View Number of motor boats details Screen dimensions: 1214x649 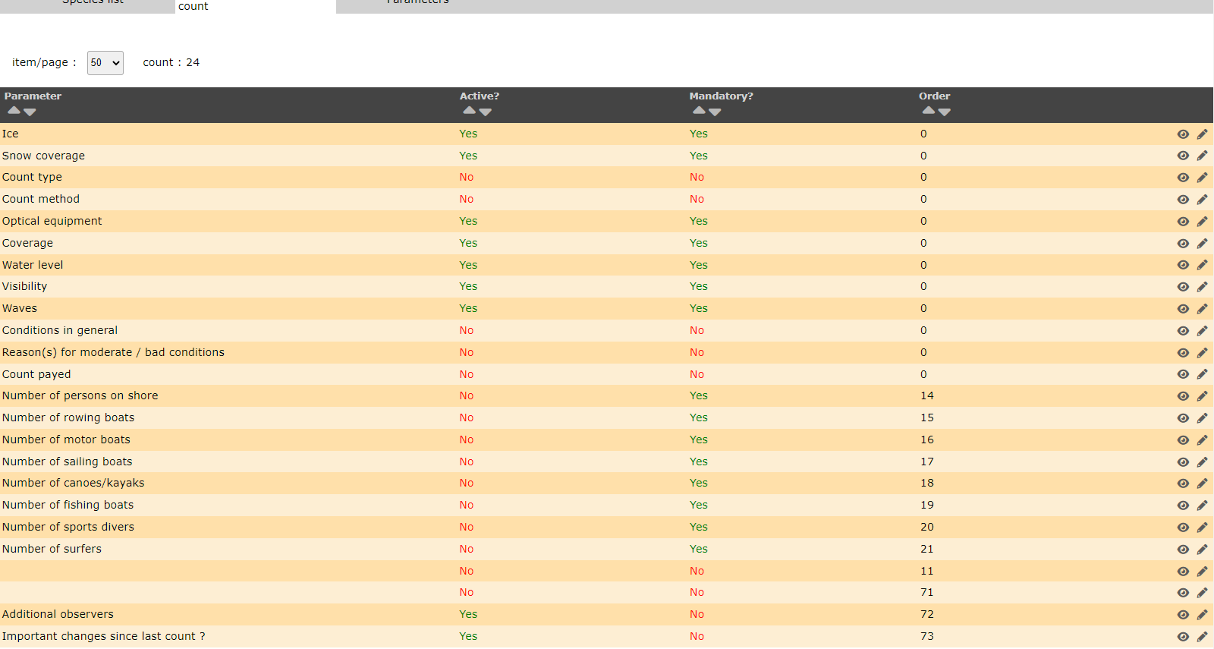pos(1183,440)
